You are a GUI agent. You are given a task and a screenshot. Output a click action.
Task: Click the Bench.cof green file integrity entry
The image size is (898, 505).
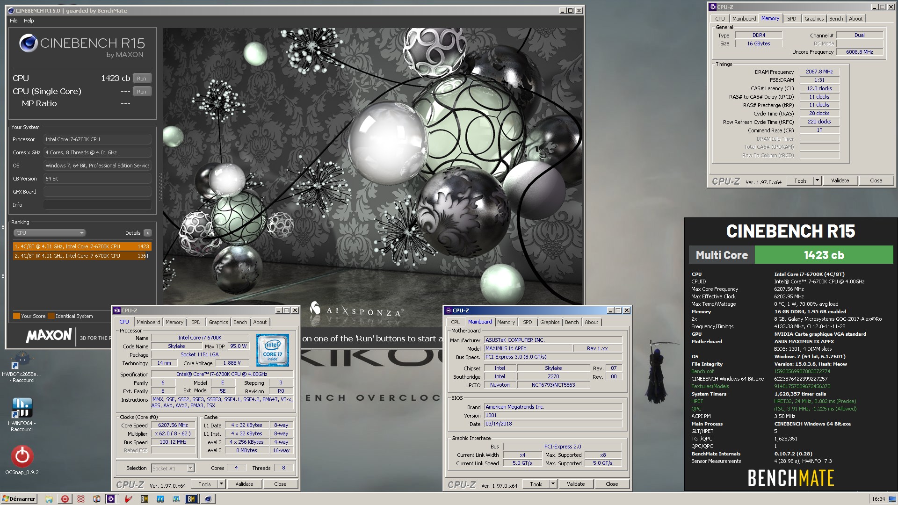point(702,371)
